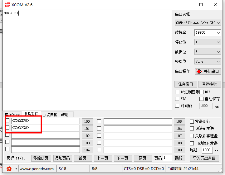The width and height of the screenshot is (225, 175).
Task: Click send button 105
Action: [179, 121]
